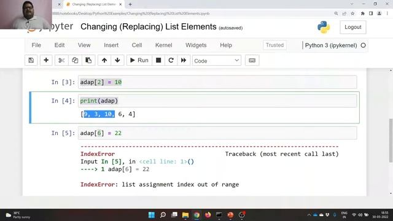
Task: Open Task View on the taskbar
Action: (x=174, y=215)
